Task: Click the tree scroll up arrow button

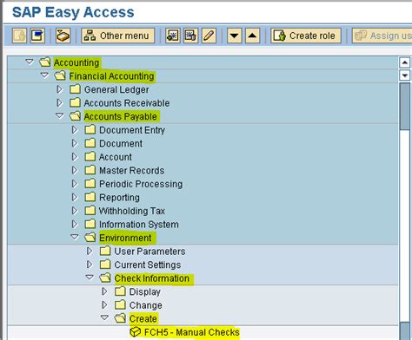Action: tap(404, 62)
